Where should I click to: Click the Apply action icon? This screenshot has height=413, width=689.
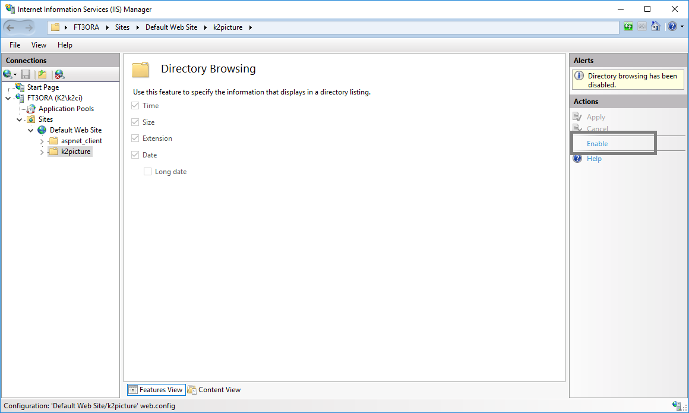(577, 116)
